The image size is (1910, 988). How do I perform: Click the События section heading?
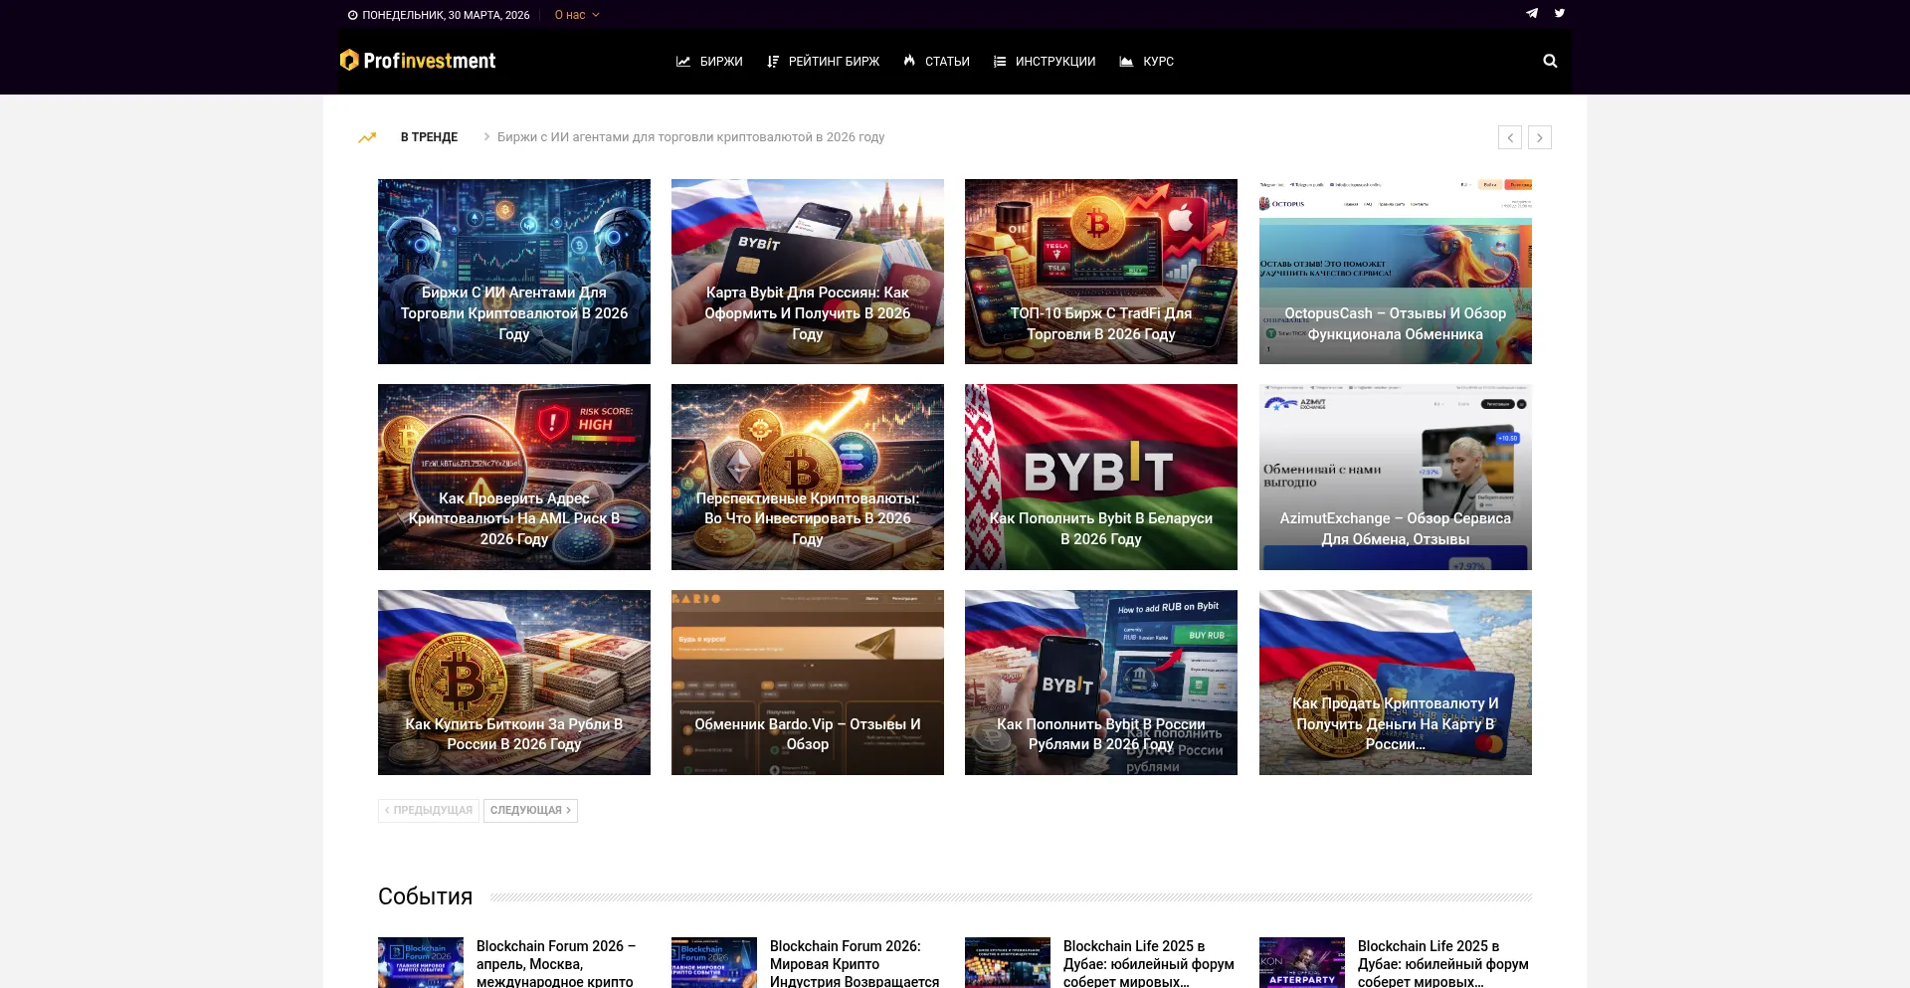tap(425, 896)
